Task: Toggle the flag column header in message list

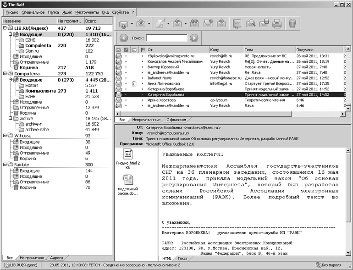Action: 142,50
